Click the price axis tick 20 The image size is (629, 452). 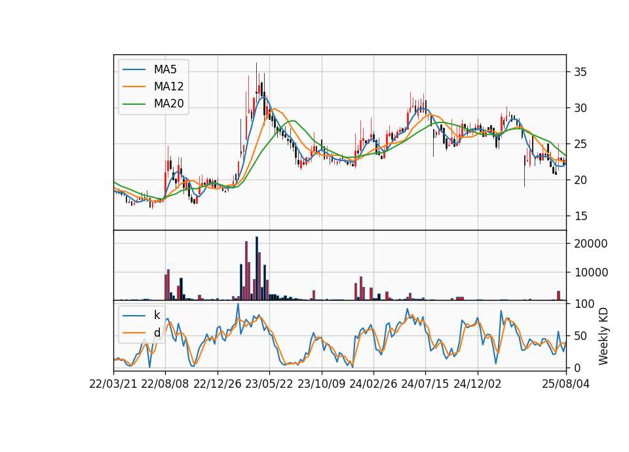(x=581, y=180)
